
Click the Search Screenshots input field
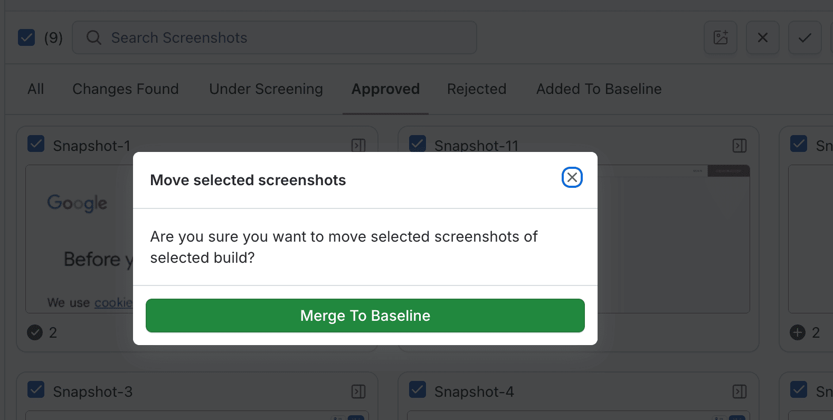coord(274,37)
